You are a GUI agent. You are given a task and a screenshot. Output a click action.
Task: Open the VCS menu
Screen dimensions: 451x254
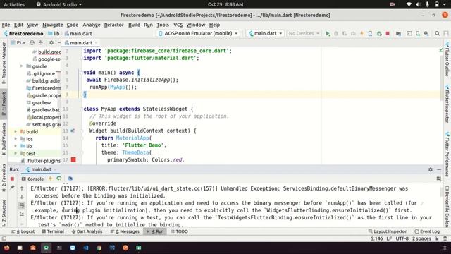[x=178, y=25]
